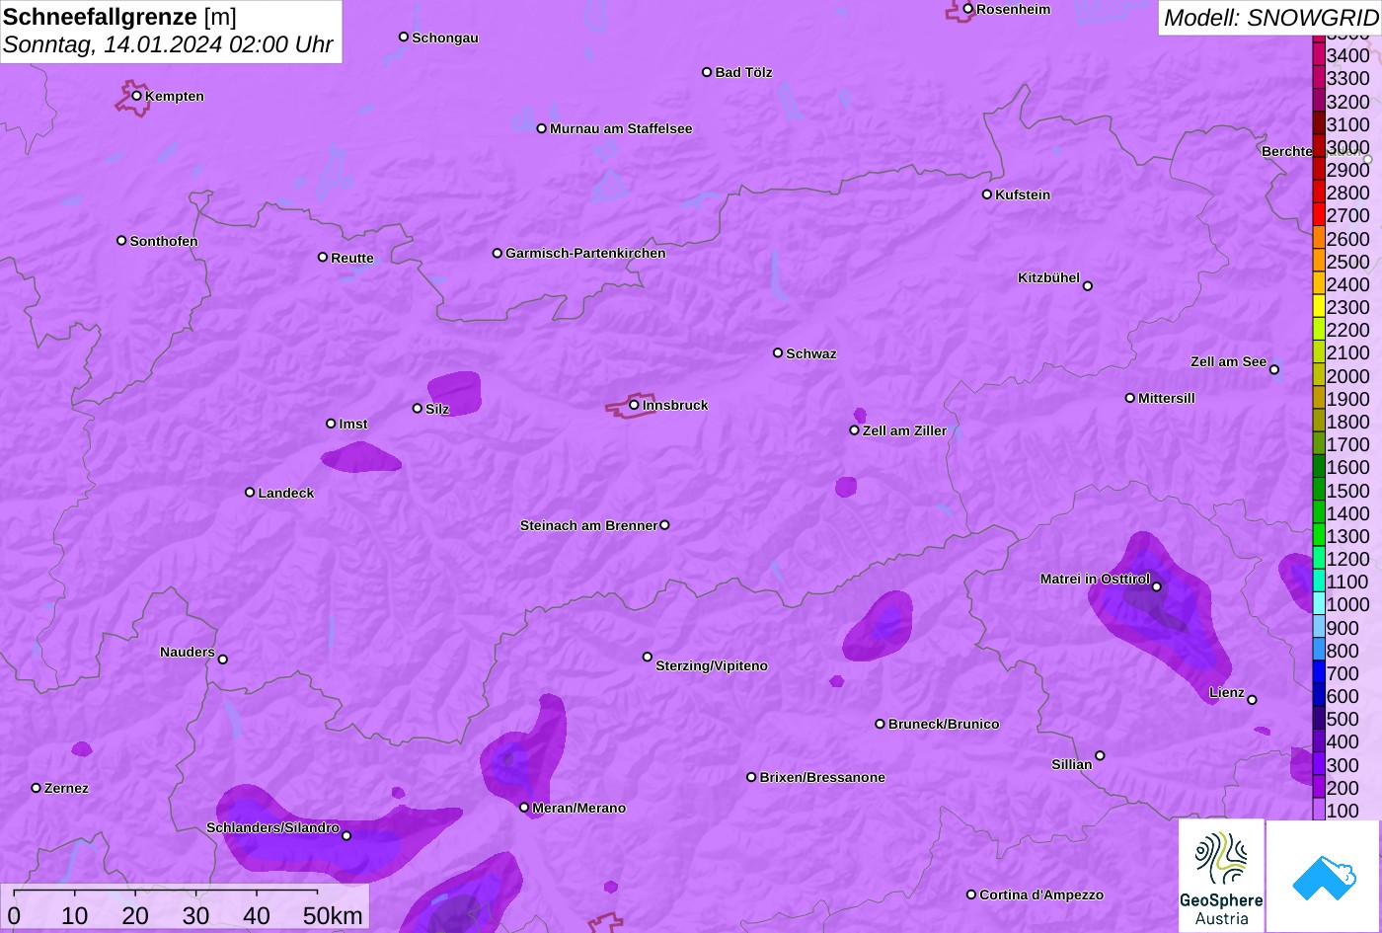Click the Kufstein map marker dot
This screenshot has width=1382, height=933.
click(987, 194)
